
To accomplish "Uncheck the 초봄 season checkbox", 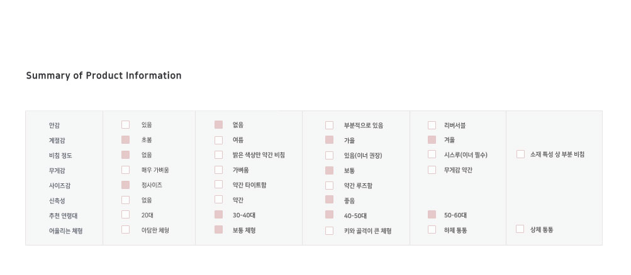I will coord(125,140).
